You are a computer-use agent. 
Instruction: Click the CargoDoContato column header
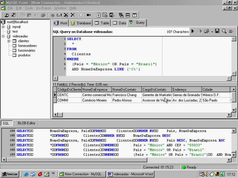[157, 90]
